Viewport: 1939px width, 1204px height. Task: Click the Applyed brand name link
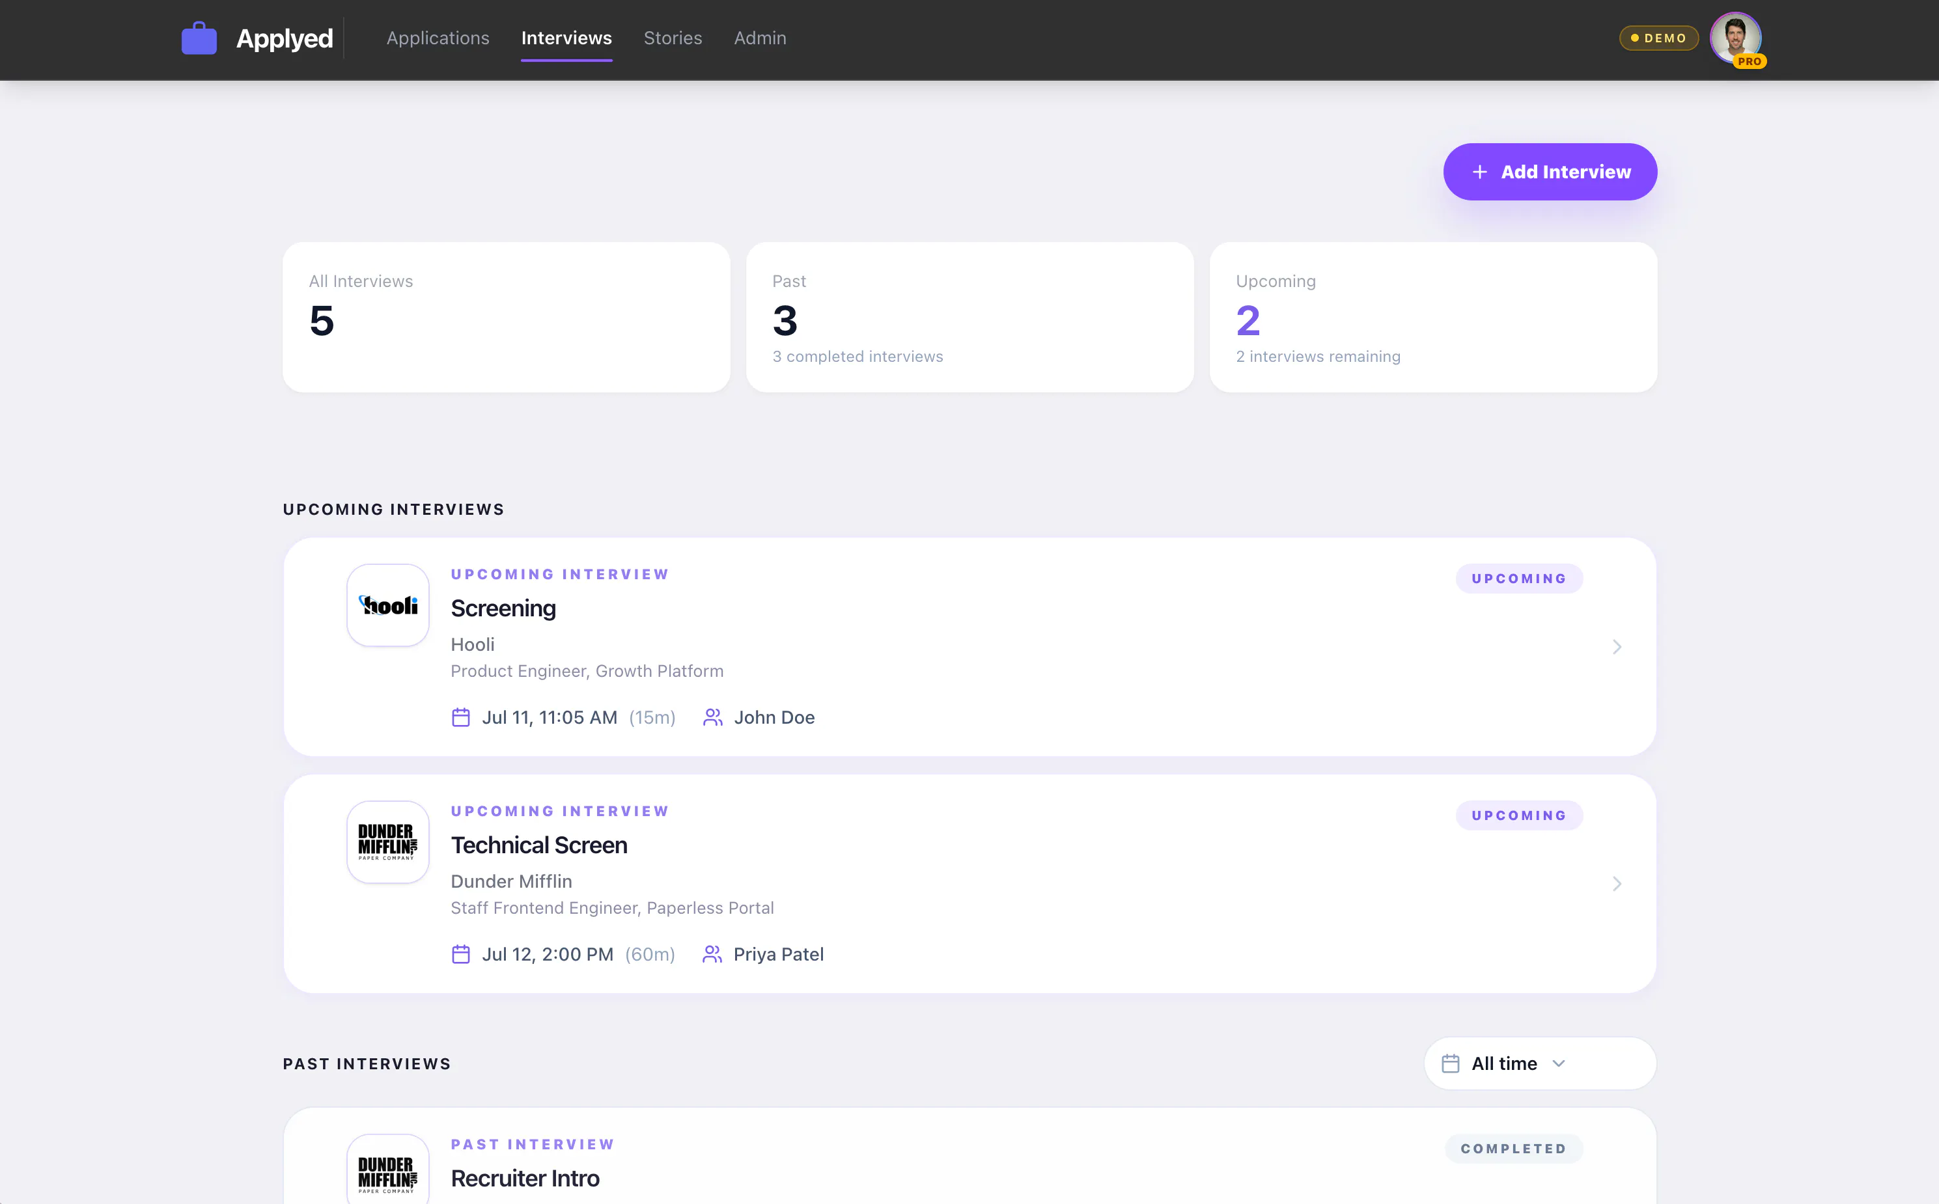point(285,38)
